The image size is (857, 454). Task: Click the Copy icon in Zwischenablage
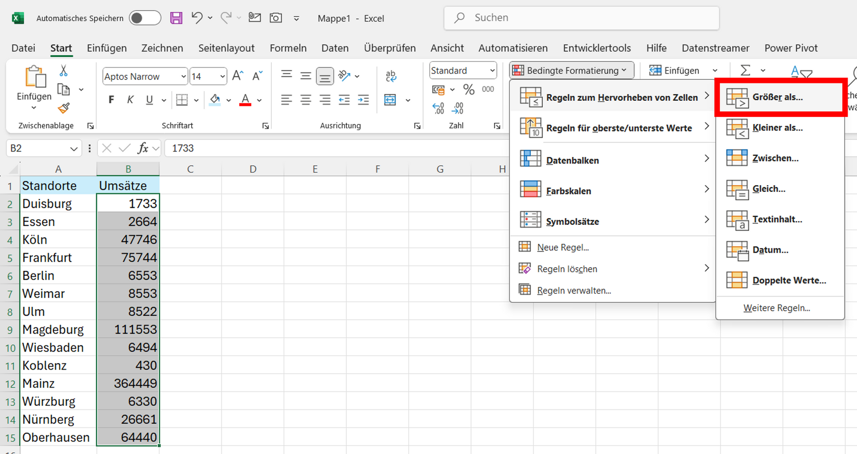click(63, 90)
